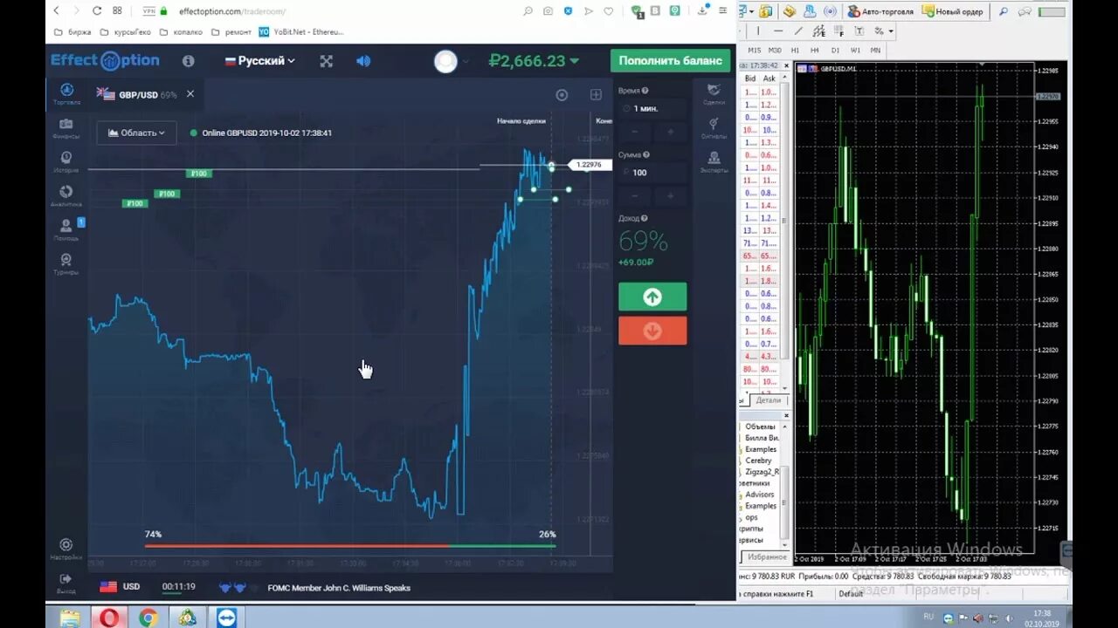
Task: Click the TeamViewer icon in Windows taskbar
Action: point(226,617)
